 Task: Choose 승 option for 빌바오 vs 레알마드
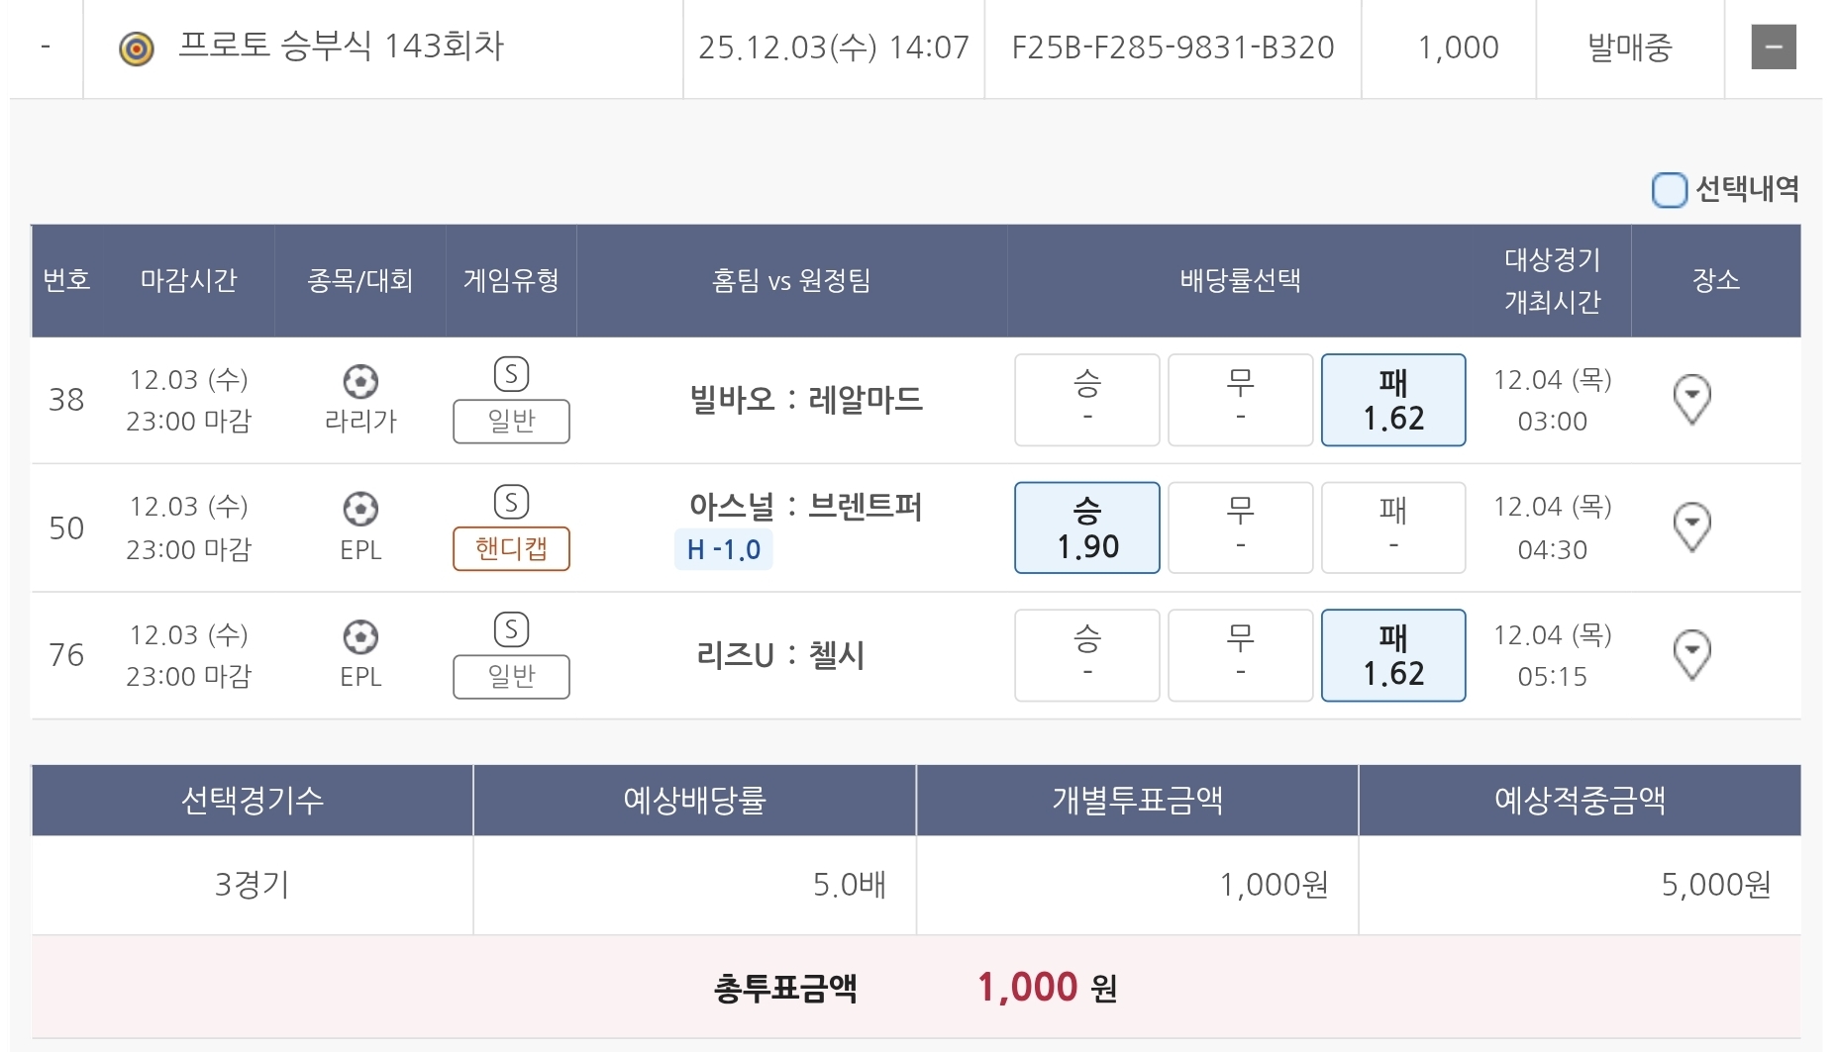(x=1086, y=400)
